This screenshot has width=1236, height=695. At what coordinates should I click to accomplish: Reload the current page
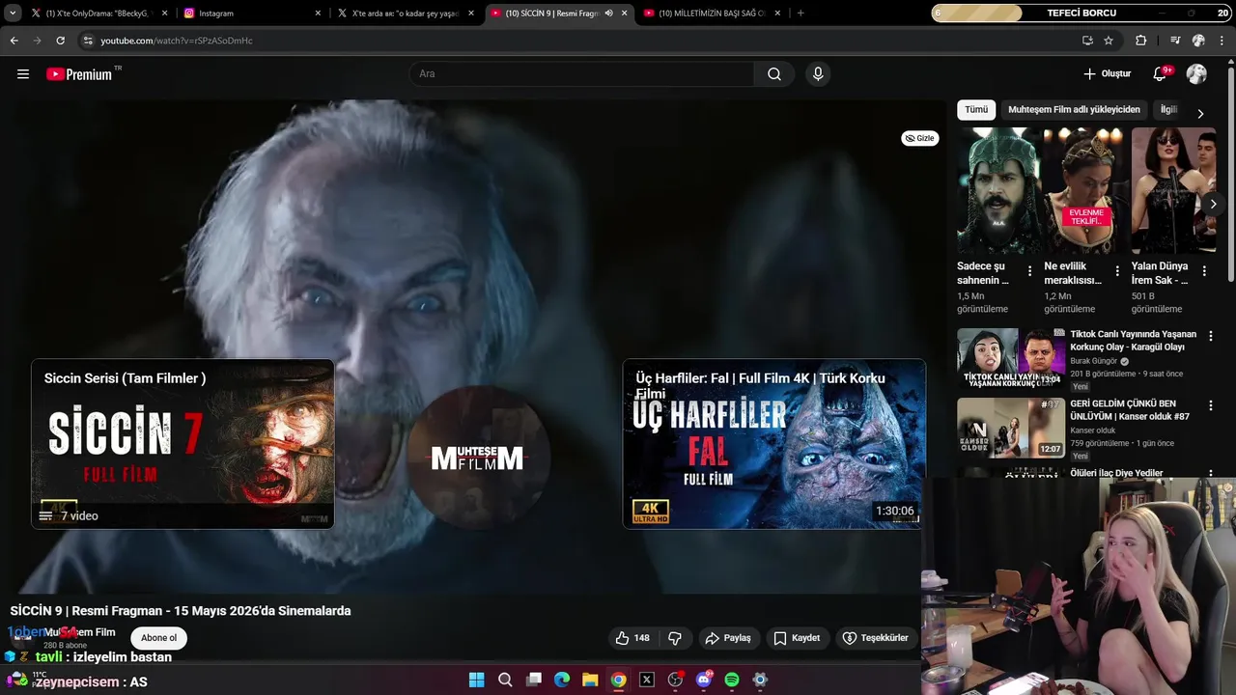click(x=60, y=41)
